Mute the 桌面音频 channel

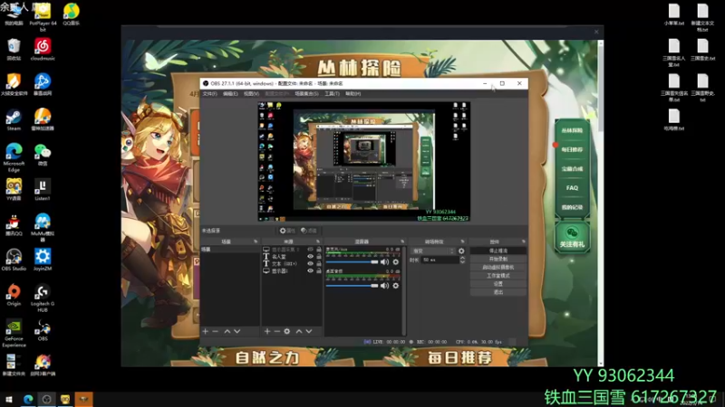(384, 286)
